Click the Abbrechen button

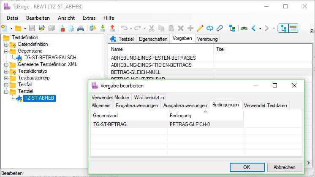point(284,167)
